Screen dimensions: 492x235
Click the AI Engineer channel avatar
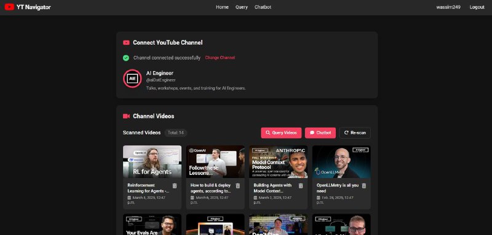[x=132, y=79]
